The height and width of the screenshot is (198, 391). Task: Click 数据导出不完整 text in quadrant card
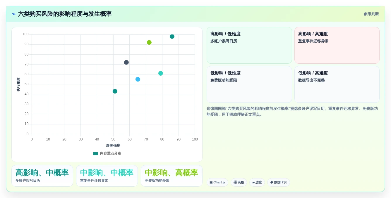pyautogui.click(x=311, y=80)
